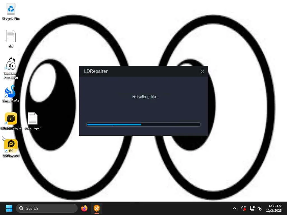Click the LDRepairer progress bar
This screenshot has width=287, height=215.
pos(143,125)
